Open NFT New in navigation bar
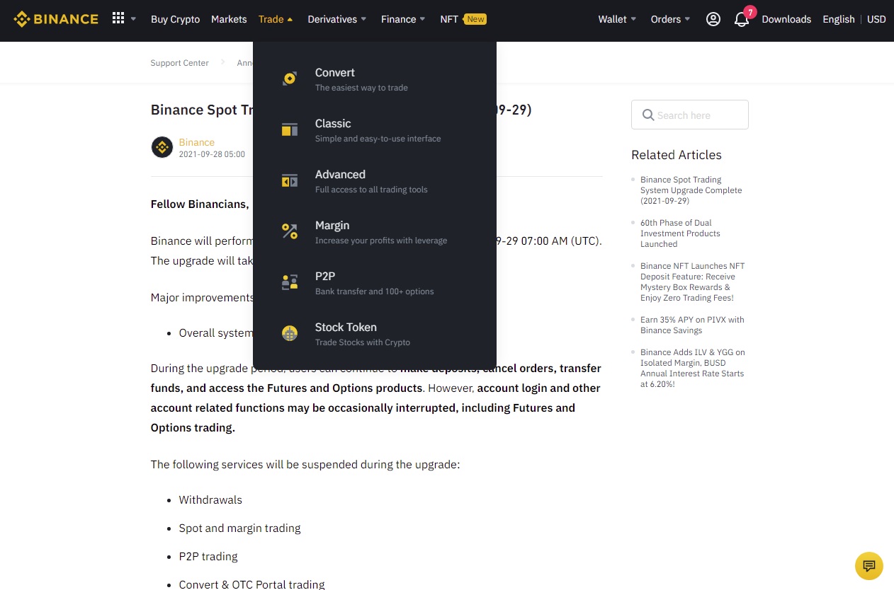Viewport: 894px width, 590px height. click(x=463, y=19)
